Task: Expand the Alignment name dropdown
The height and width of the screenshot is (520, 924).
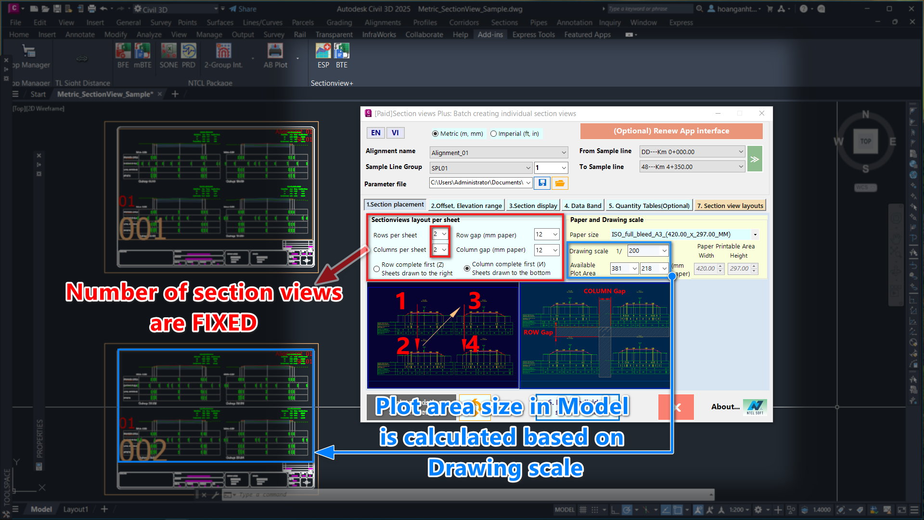Action: (x=564, y=153)
